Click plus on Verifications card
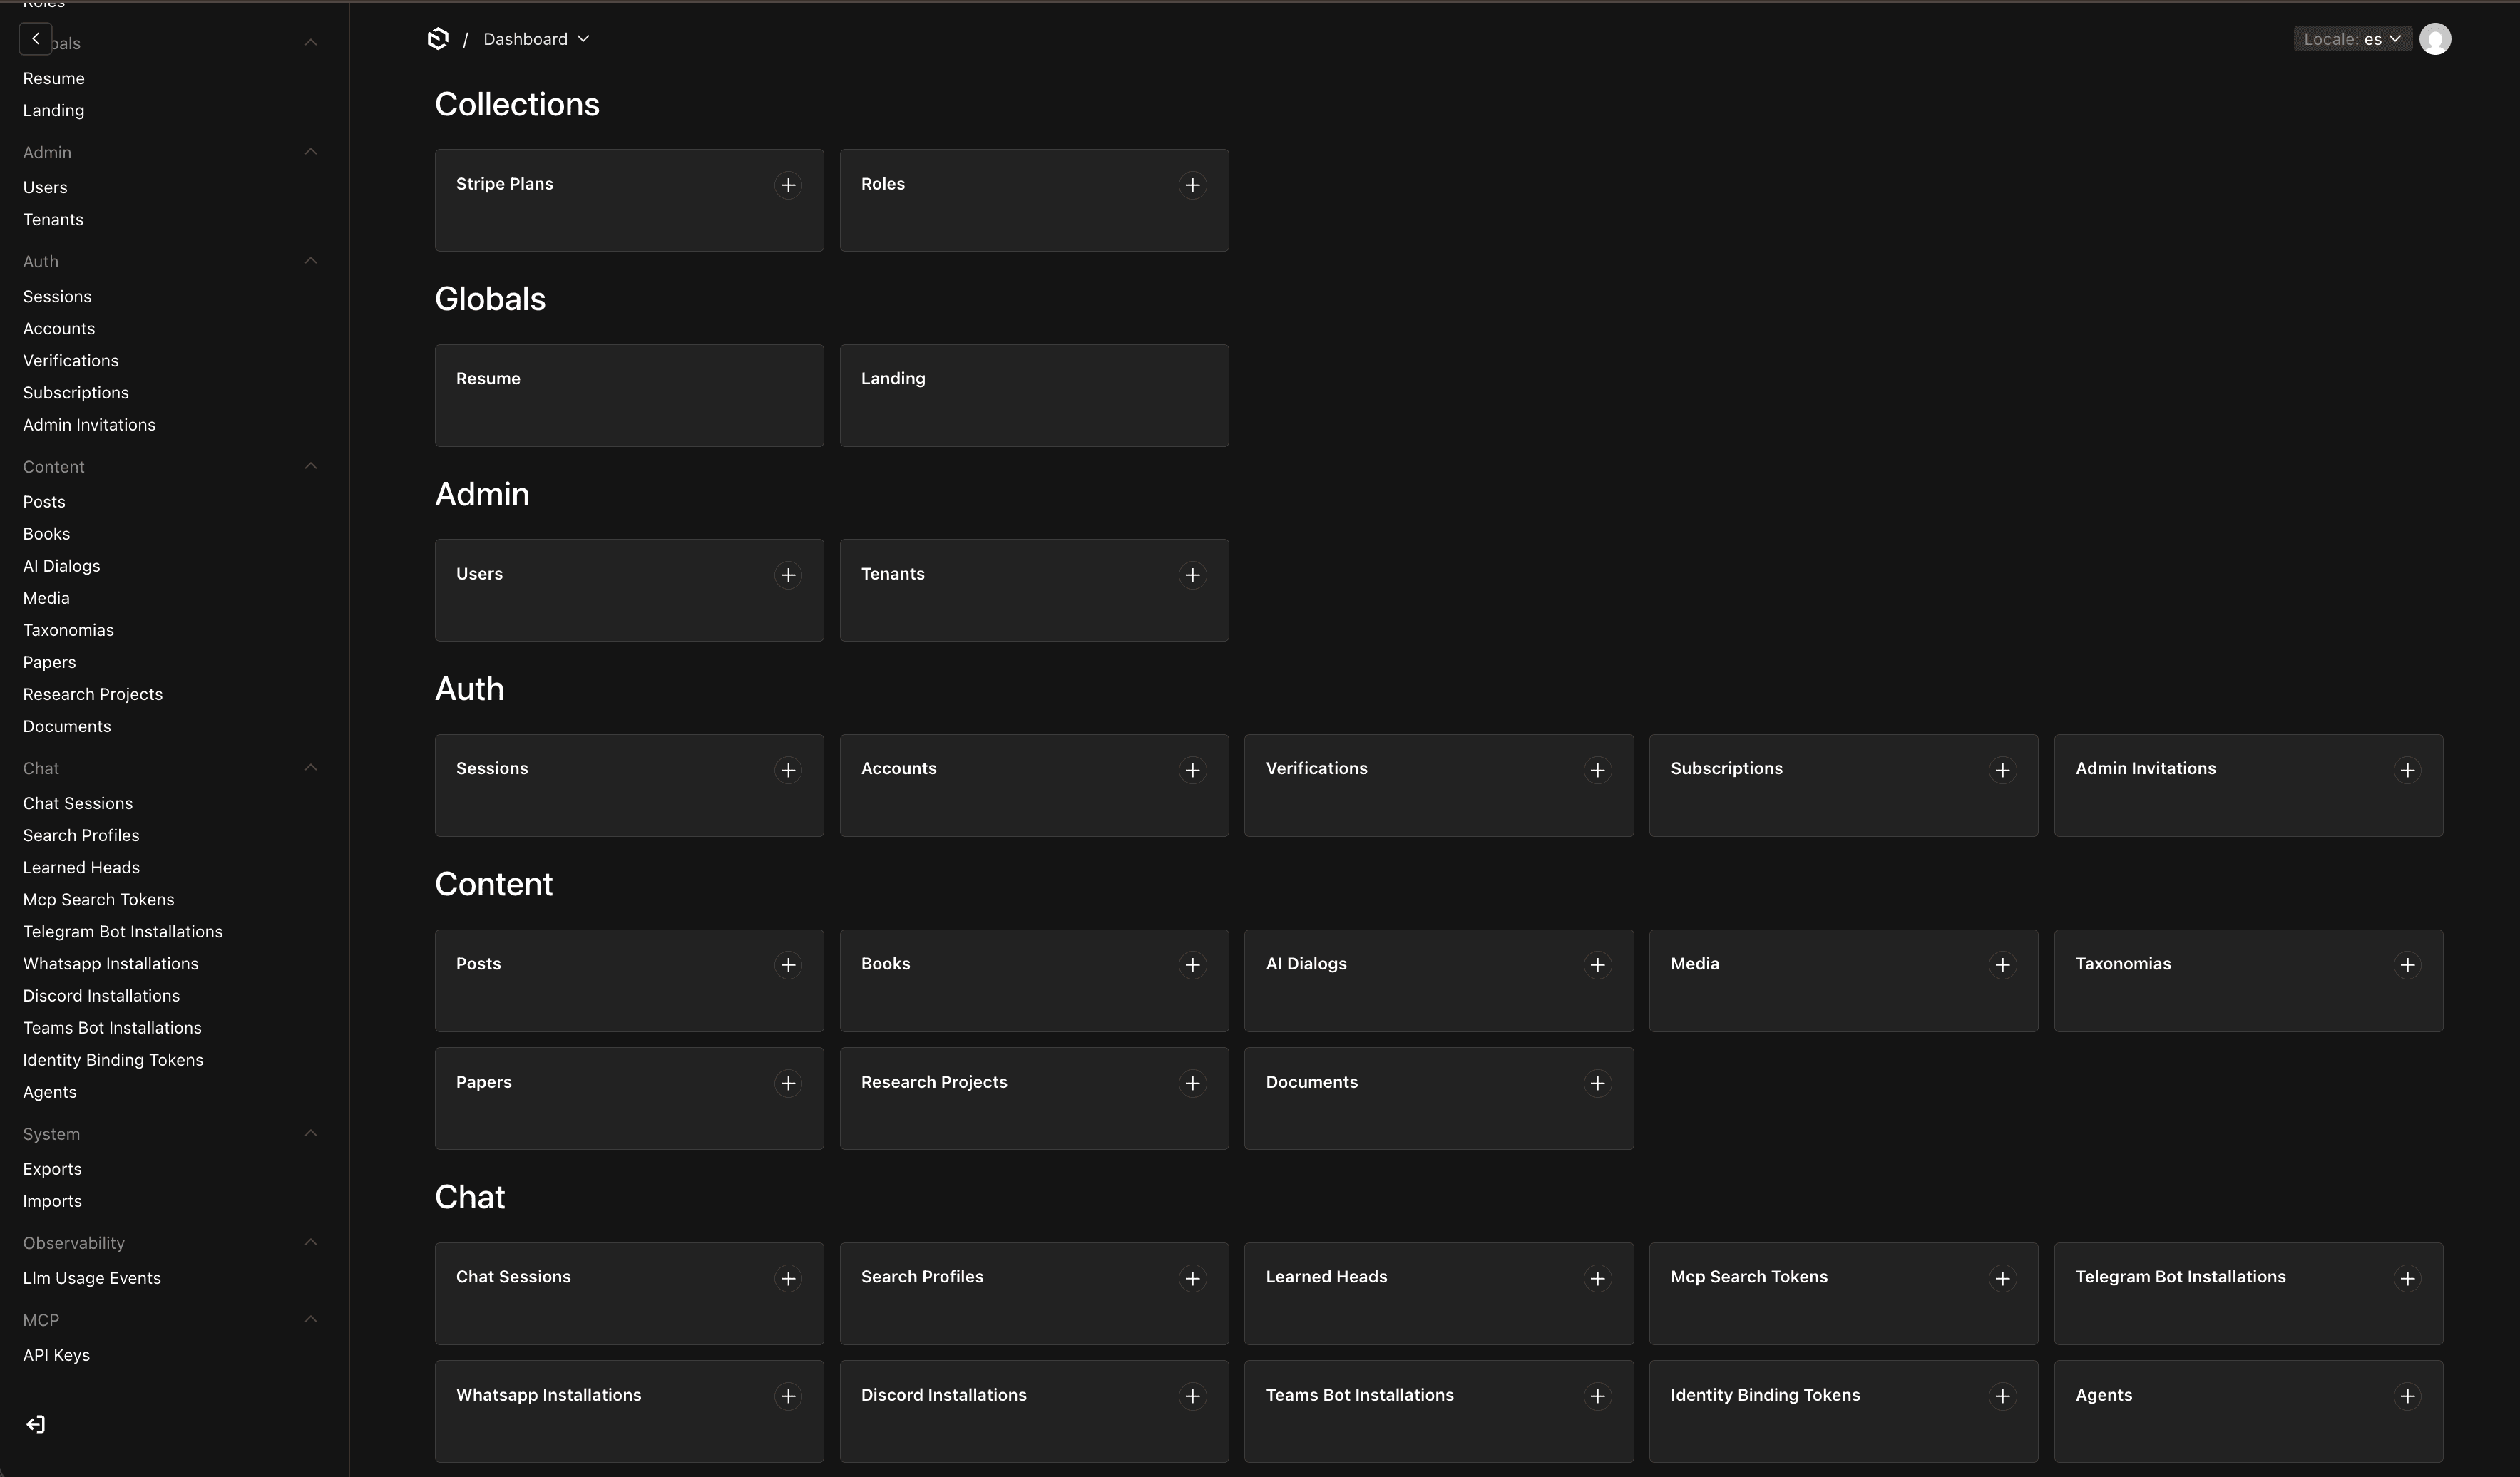The height and width of the screenshot is (1477, 2520). pyautogui.click(x=1597, y=770)
